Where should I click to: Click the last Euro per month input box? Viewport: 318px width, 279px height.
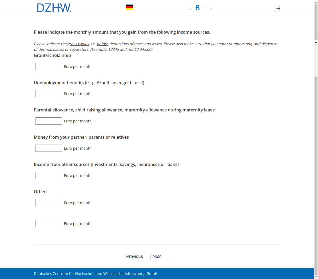(49, 224)
